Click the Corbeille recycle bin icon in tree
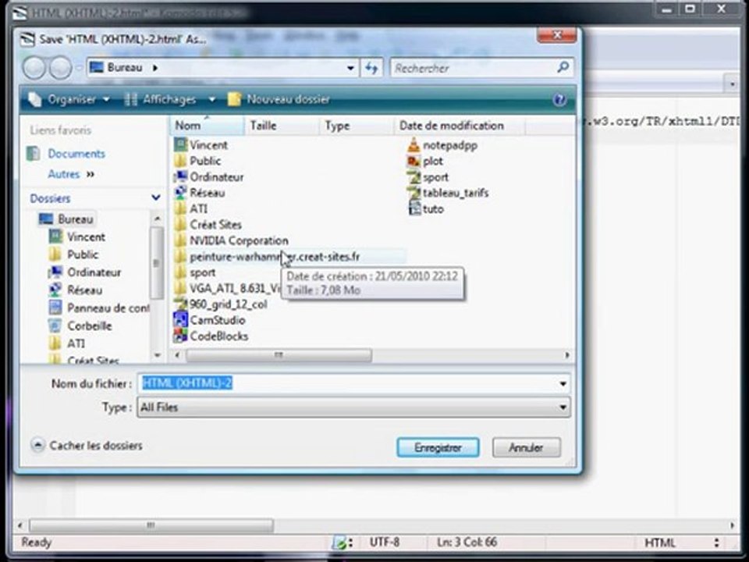 pos(55,325)
